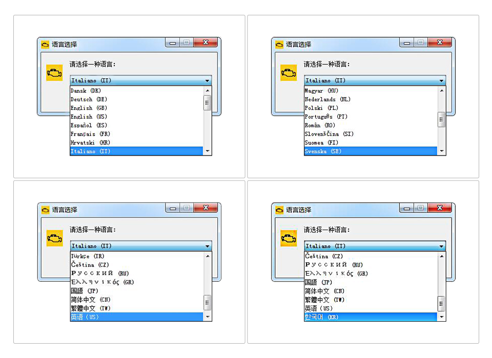Minimize the dialog showing the Dansk list
The height and width of the screenshot is (358, 492).
coord(173,42)
